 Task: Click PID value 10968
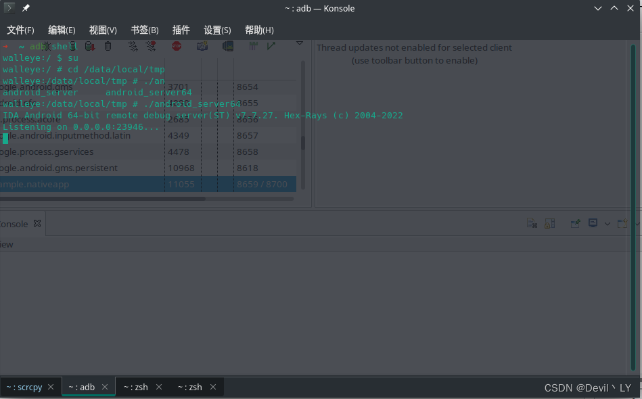click(181, 168)
